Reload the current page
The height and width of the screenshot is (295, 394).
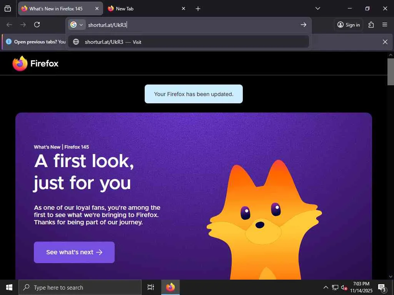tap(37, 25)
